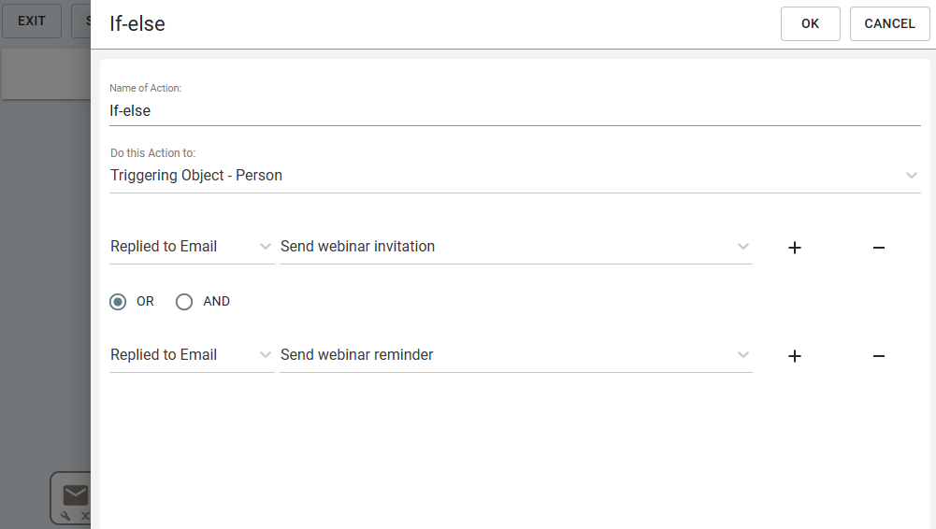The height and width of the screenshot is (529, 936).
Task: Open the second Replied to Email dropdown
Action: [x=191, y=355]
